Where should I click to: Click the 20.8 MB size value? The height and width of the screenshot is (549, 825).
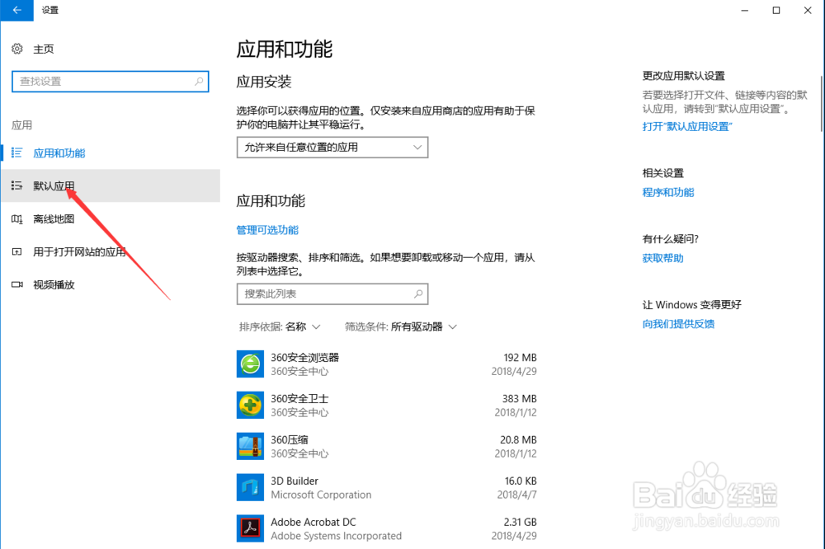tap(518, 439)
